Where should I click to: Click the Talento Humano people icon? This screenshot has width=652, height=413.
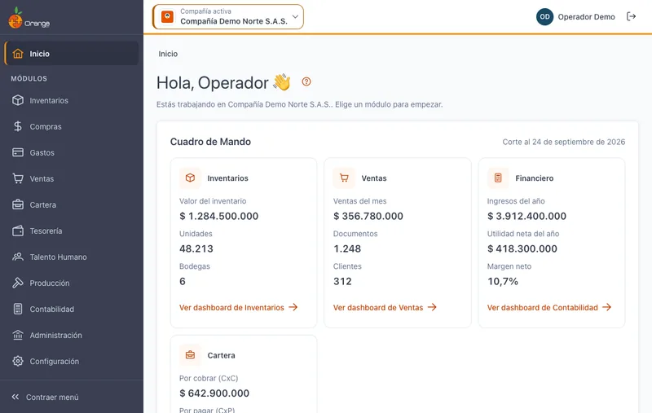(18, 257)
